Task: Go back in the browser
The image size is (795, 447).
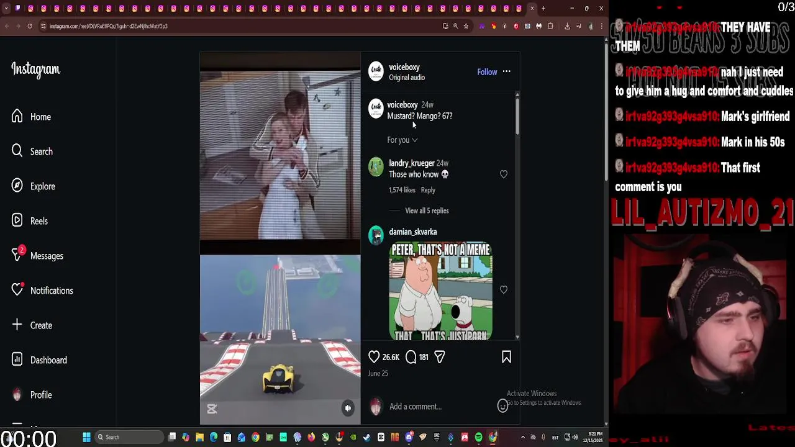Action: point(6,26)
